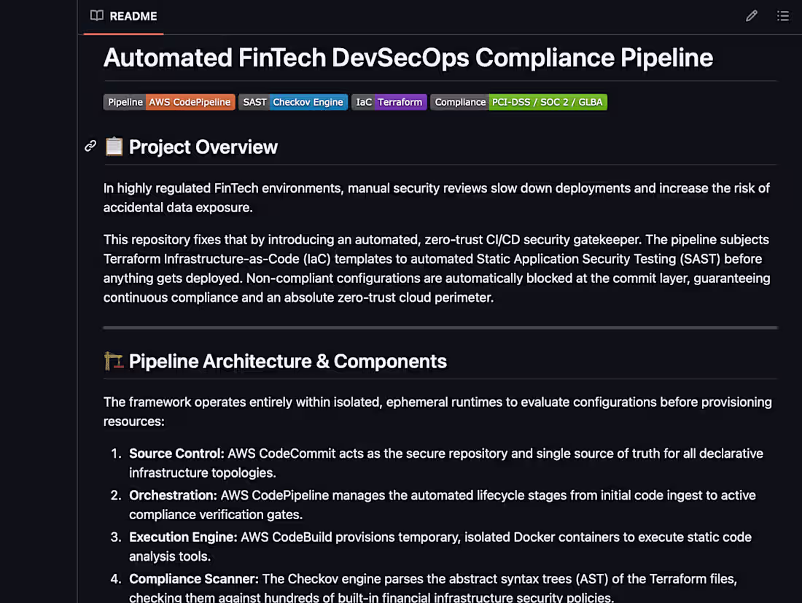Open the README tab
This screenshot has height=603, width=802.
(123, 16)
